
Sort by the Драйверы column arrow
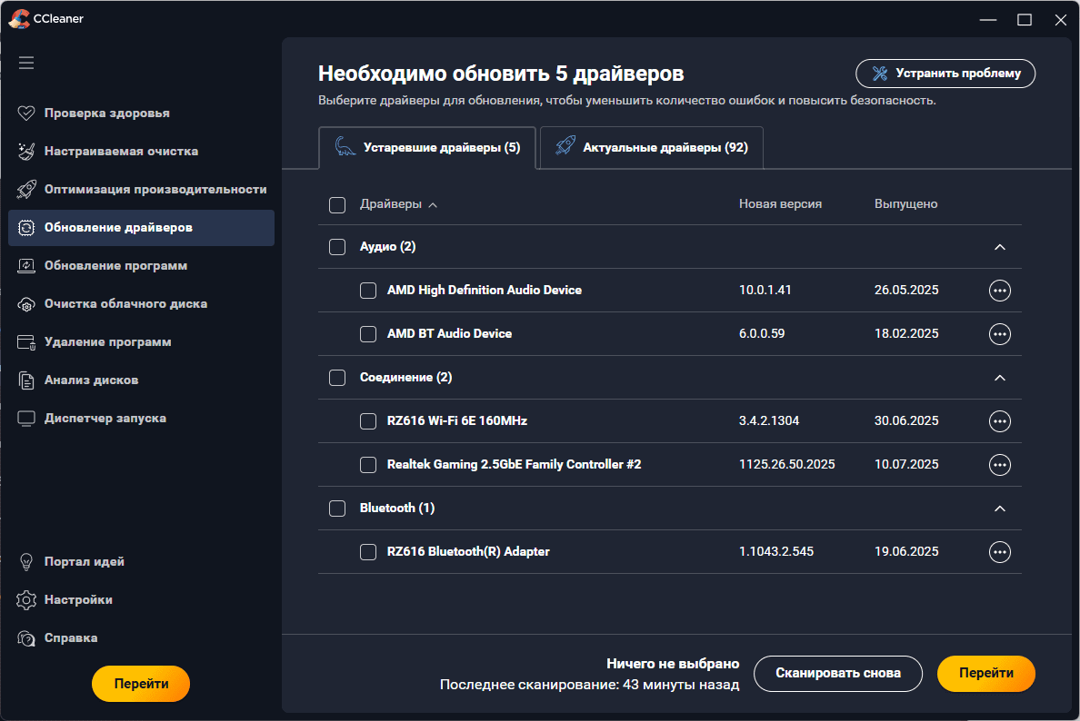tap(433, 205)
